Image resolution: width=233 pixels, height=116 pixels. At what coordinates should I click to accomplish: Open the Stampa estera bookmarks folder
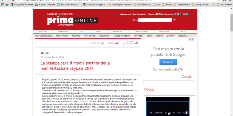pos(200,4)
